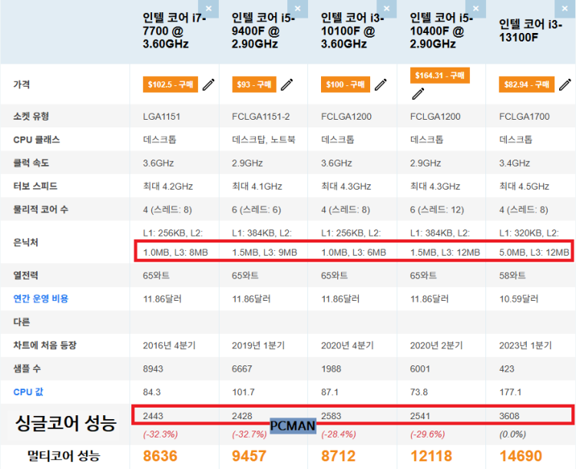Click the 101.7 CPU value
This screenshot has height=469, width=576.
243,392
